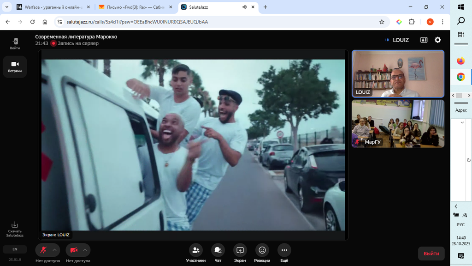Open Windows Start menu

[x=460, y=7]
